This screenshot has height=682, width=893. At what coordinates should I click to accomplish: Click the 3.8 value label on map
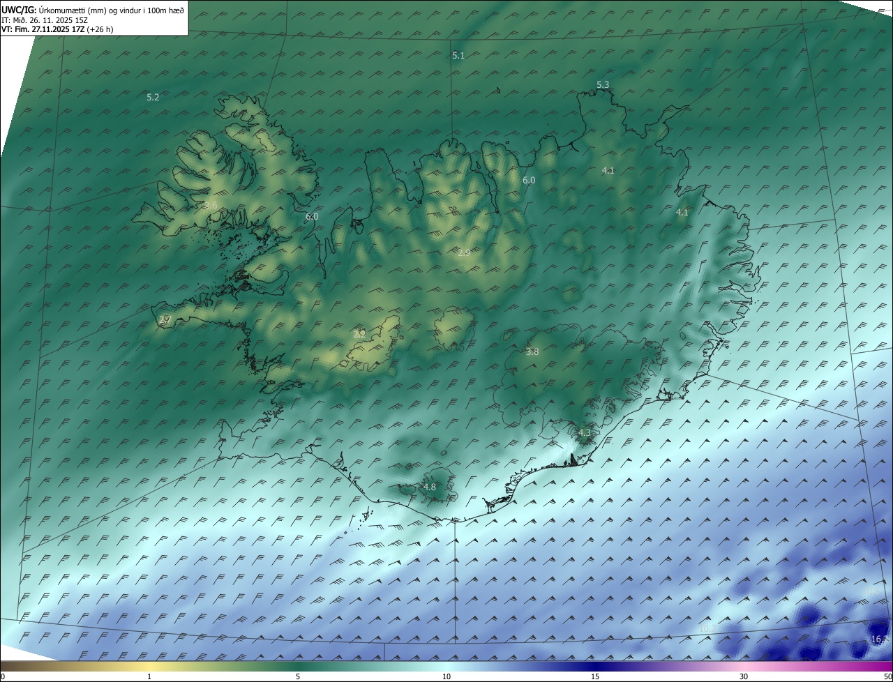point(532,352)
